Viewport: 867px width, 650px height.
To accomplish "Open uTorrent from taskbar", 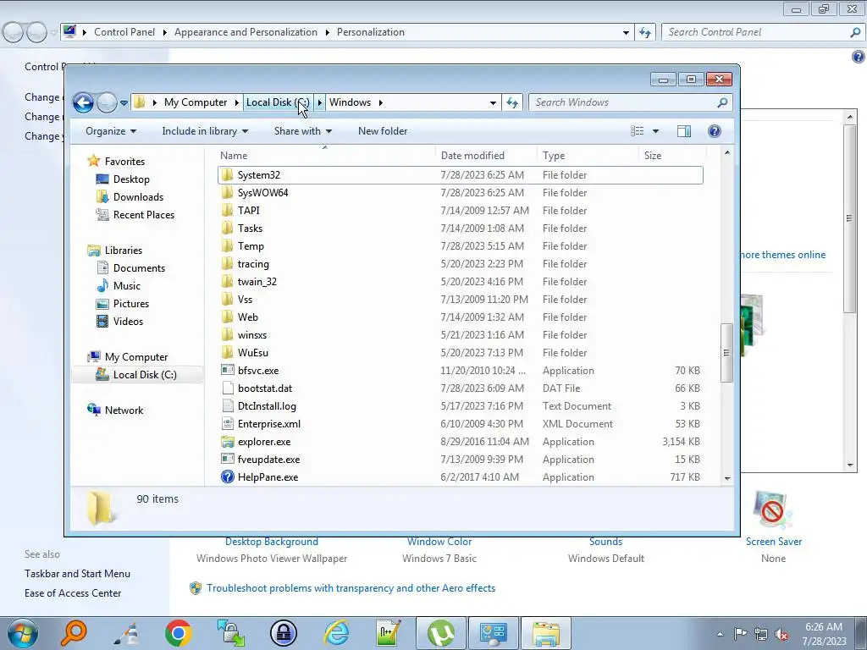I will click(x=440, y=633).
